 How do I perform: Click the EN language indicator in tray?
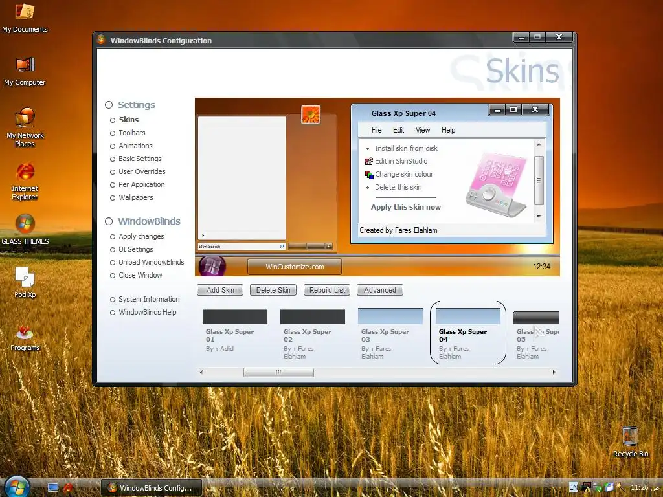point(573,488)
